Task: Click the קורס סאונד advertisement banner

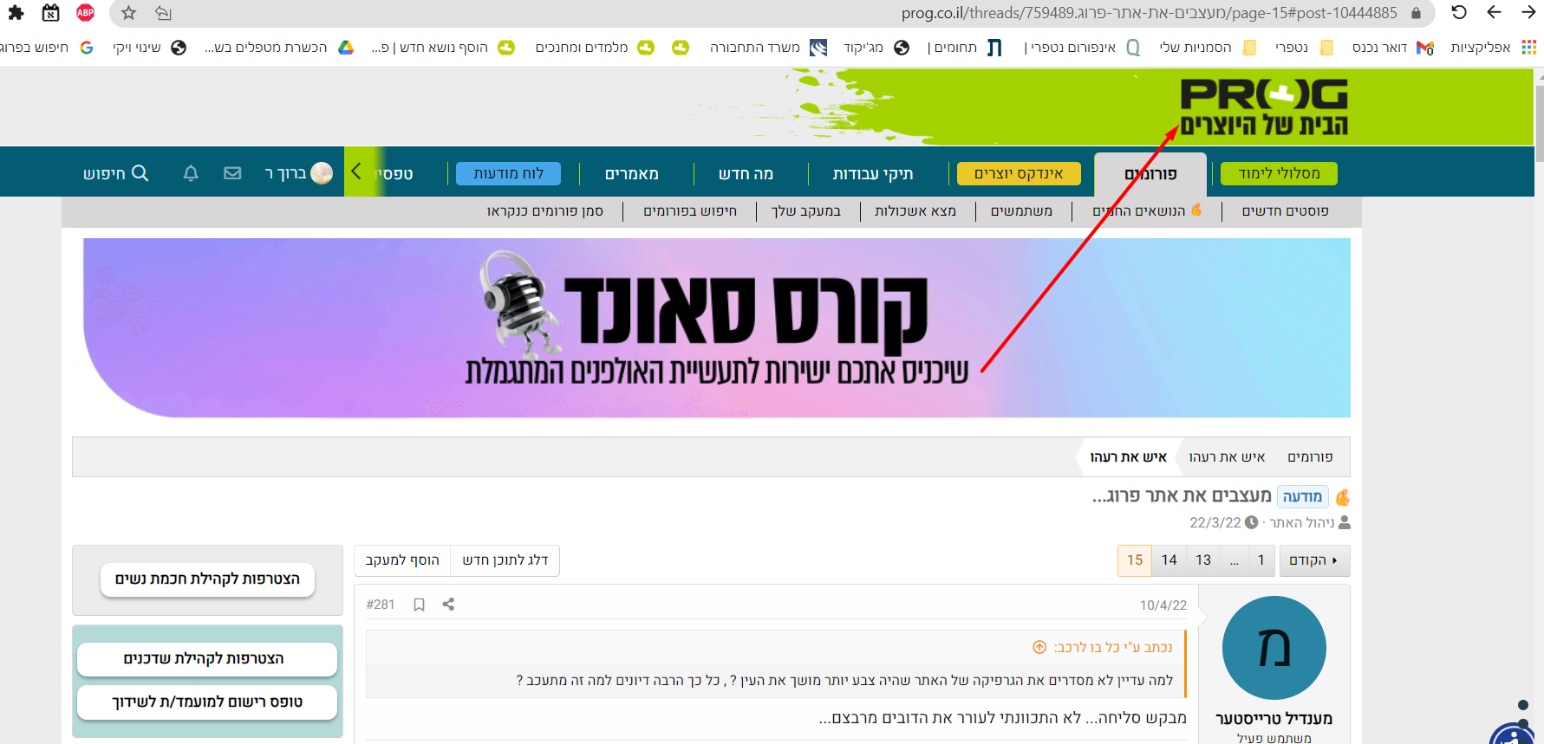Action: pyautogui.click(x=717, y=327)
